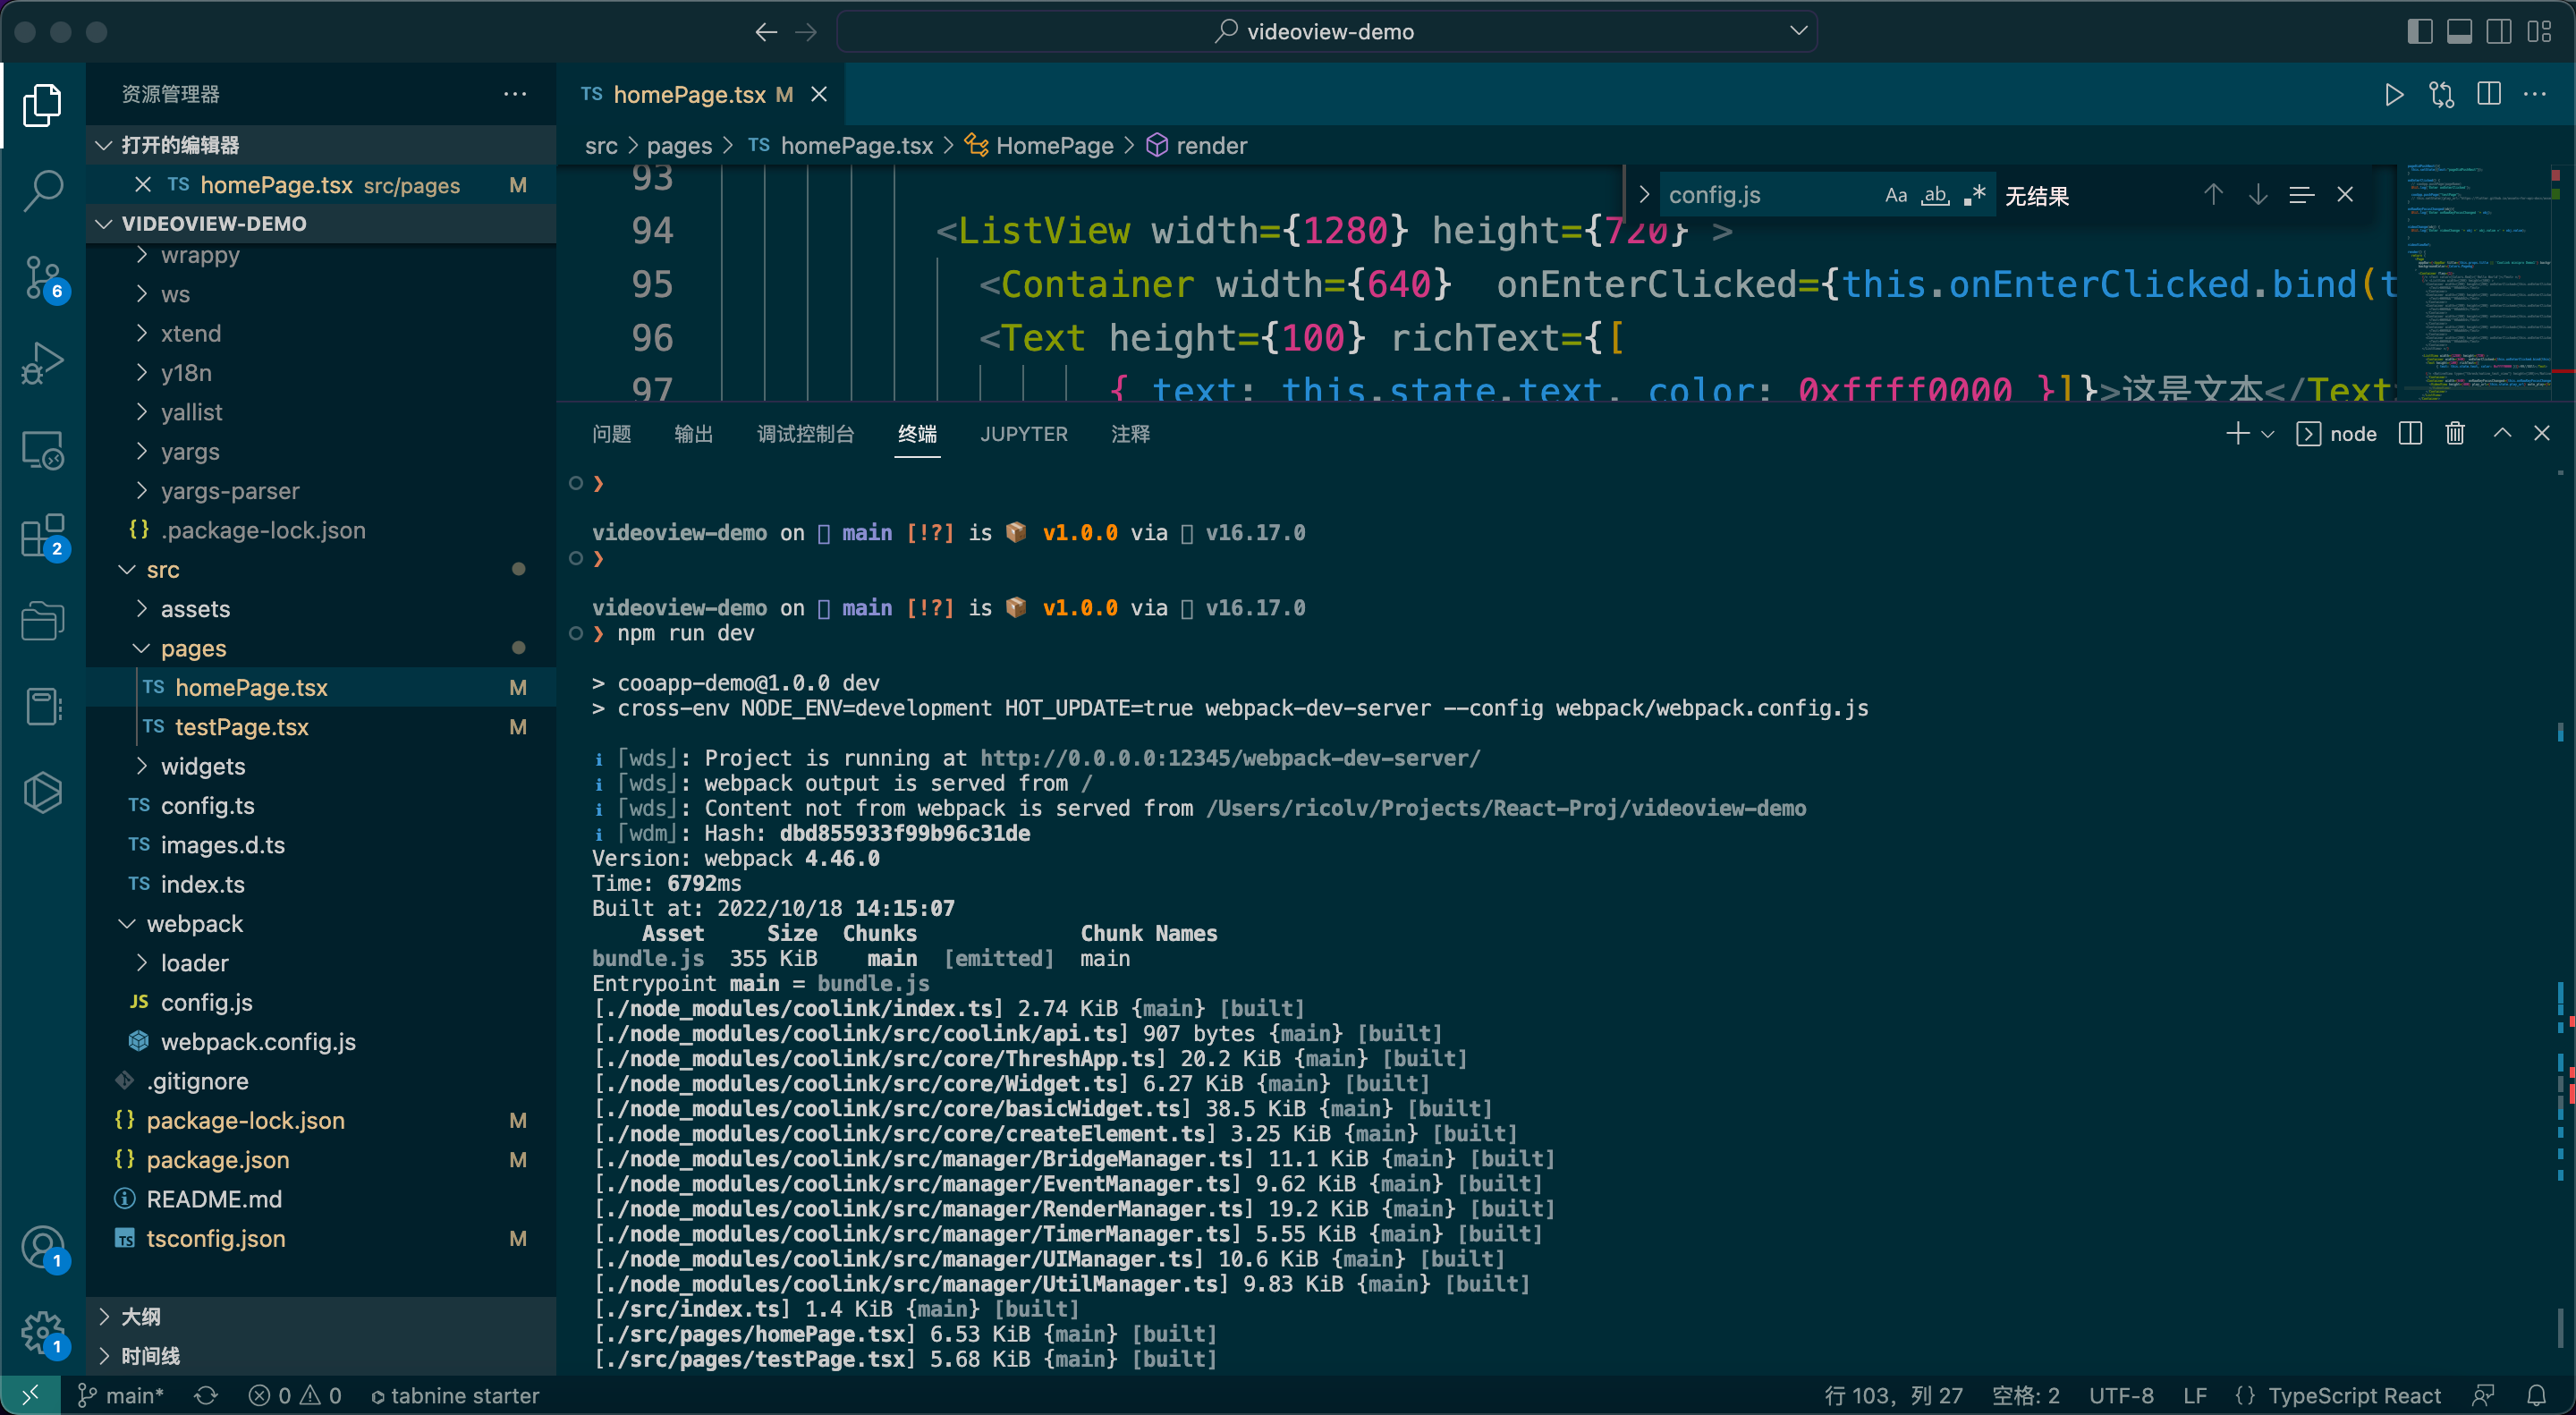Viewport: 2576px width, 1415px height.
Task: Click UTF-8 encoding in status bar
Action: pyautogui.click(x=2121, y=1395)
